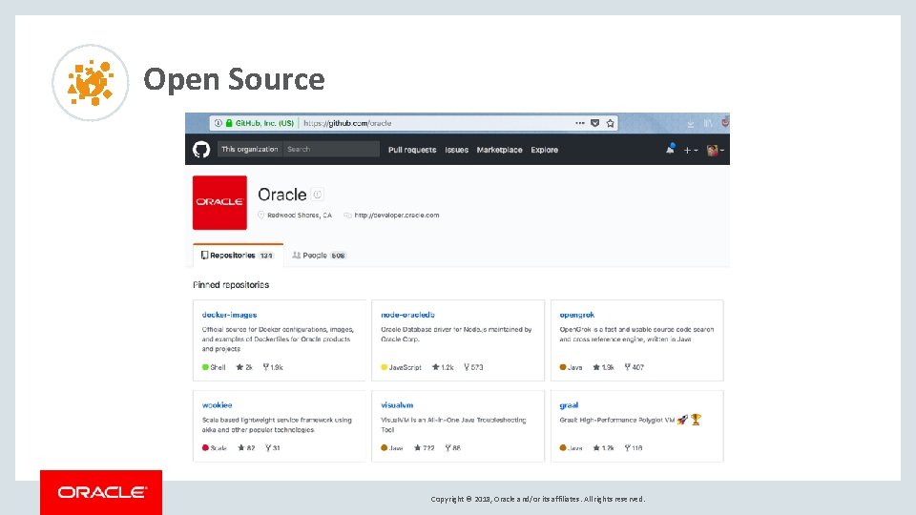
Task: Click the Redwood Shores, CA location text
Action: click(x=300, y=215)
